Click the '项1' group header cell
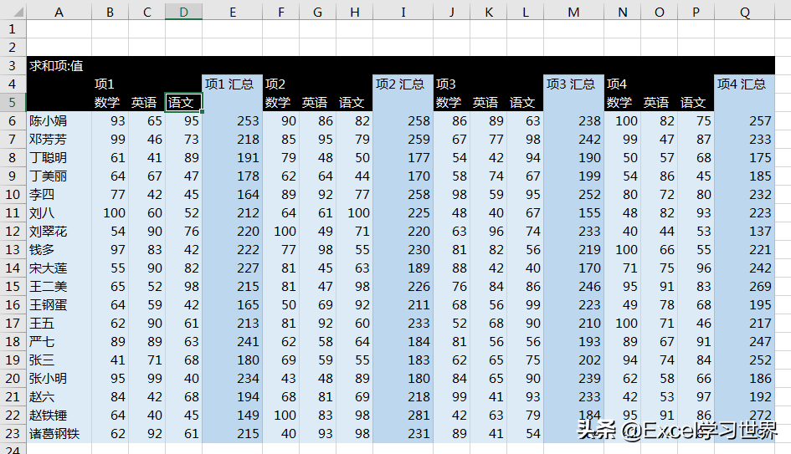The height and width of the screenshot is (454, 791). (110, 84)
